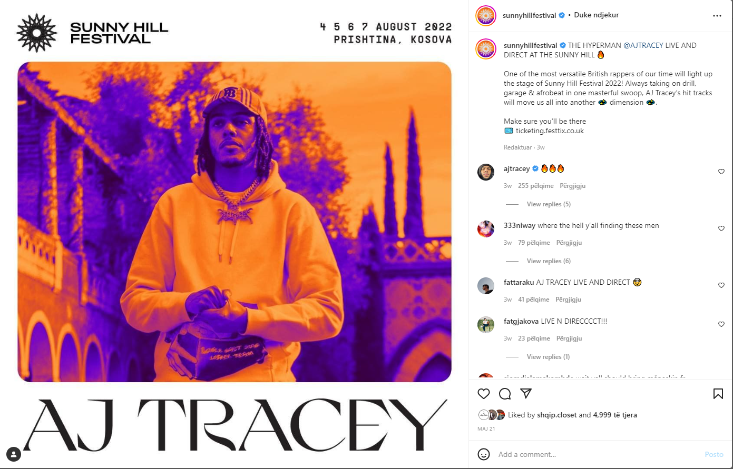Open the ticketing.festtix.co.uk link

click(x=550, y=131)
